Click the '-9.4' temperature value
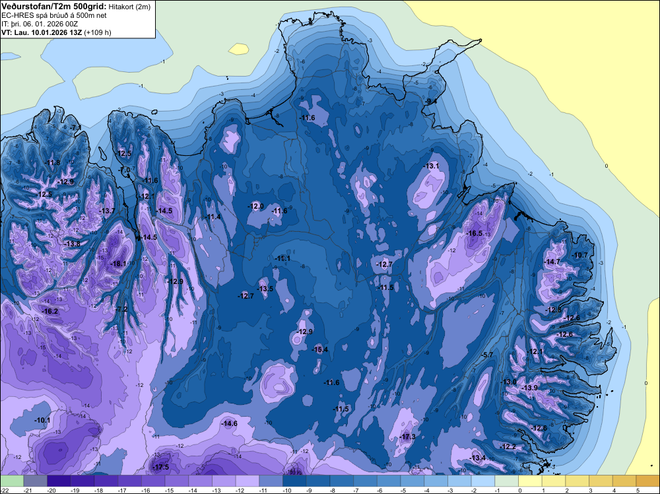660x494 pixels. [x=430, y=101]
